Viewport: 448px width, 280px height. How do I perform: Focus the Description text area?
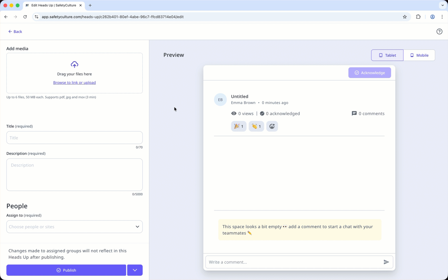[x=74, y=175]
